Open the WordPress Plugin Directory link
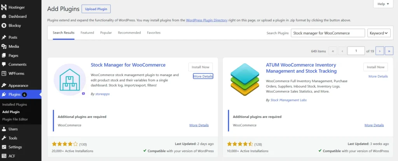The width and height of the screenshot is (398, 161). (x=207, y=20)
